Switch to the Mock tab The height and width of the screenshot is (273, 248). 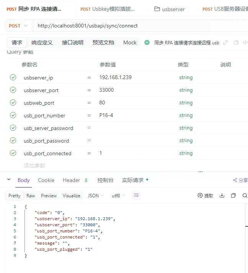click(x=130, y=42)
